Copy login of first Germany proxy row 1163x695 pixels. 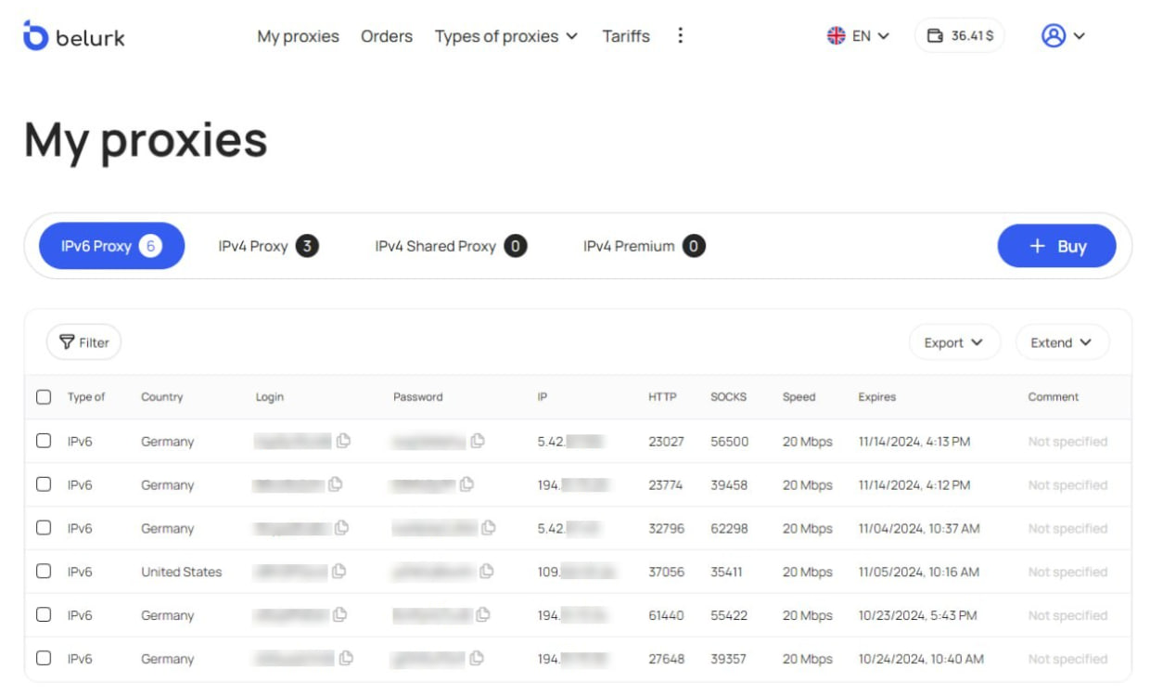tap(343, 442)
